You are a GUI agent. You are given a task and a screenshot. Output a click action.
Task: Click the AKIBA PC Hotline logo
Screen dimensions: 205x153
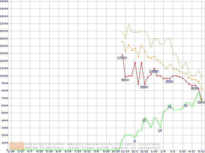point(17,146)
